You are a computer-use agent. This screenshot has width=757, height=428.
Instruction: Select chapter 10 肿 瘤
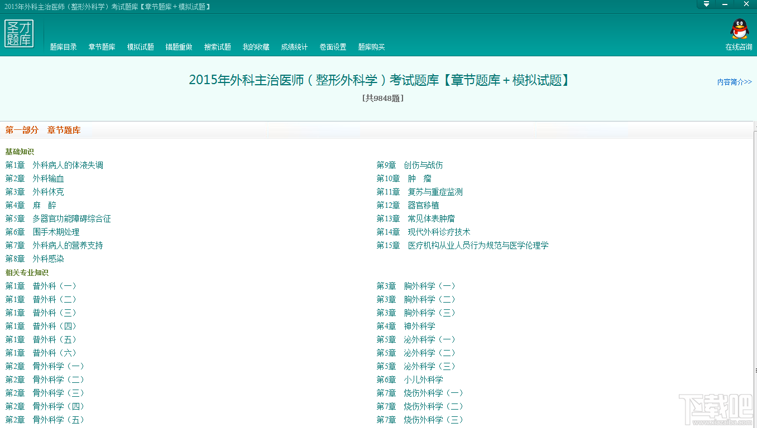(404, 178)
